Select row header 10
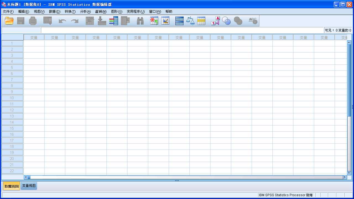Viewport: 354px width, 199px height. point(12,98)
